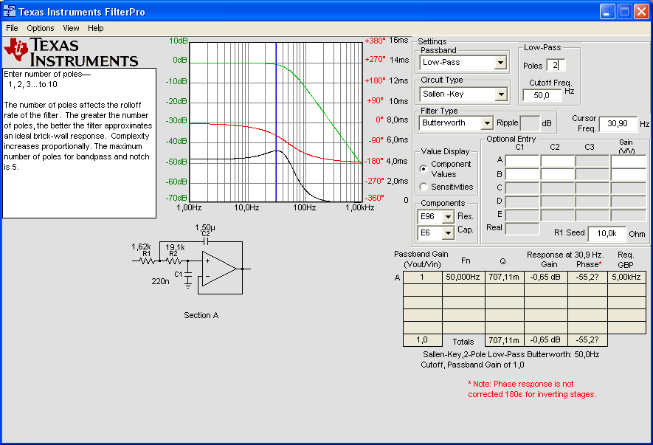Click resistor R1 in the schematic
653x445 pixels.
point(147,261)
